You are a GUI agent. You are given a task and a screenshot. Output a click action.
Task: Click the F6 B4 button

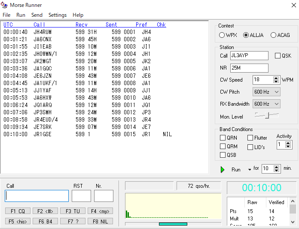[45, 221]
